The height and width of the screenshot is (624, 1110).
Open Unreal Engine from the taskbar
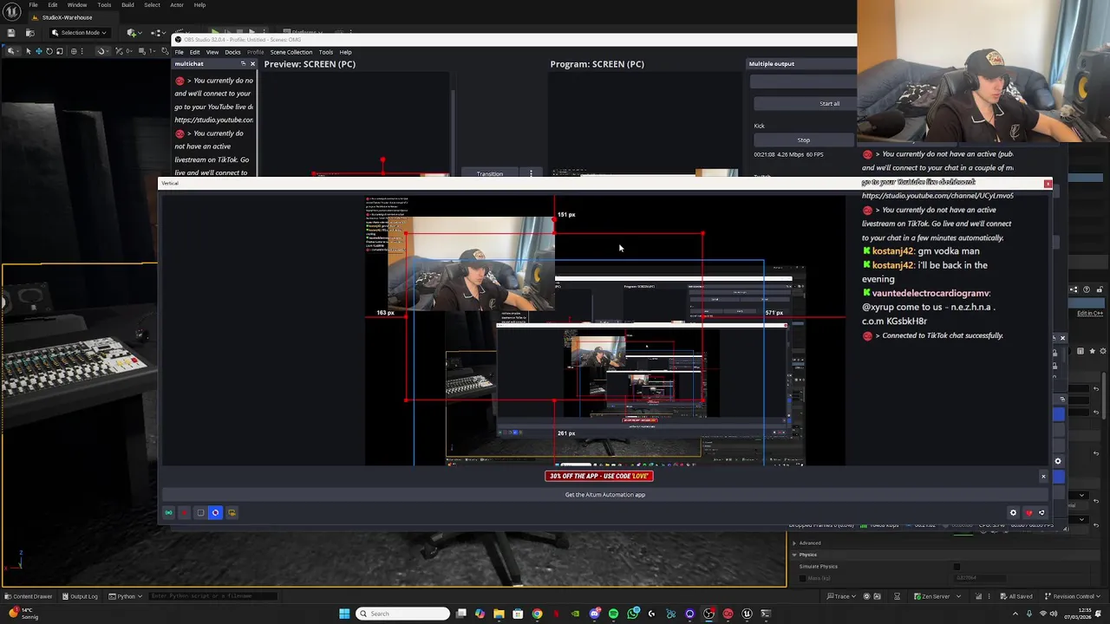point(747,614)
